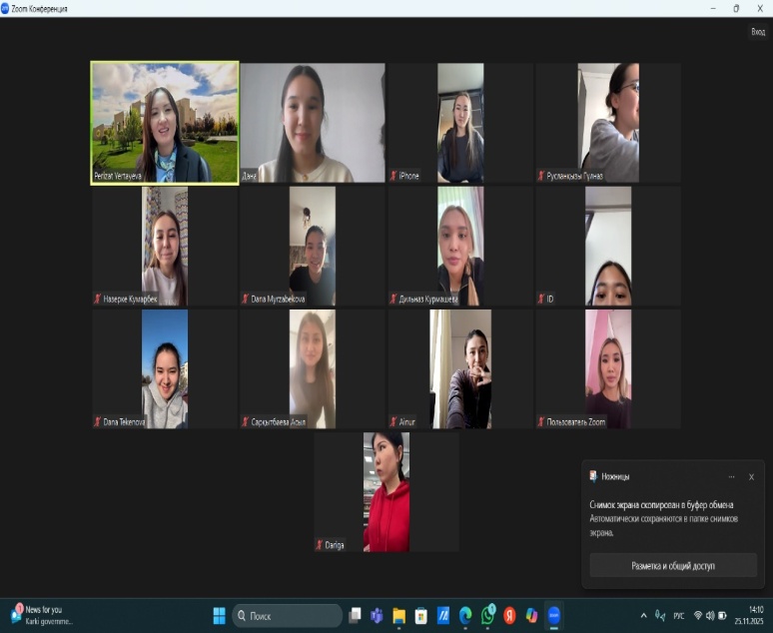Open File Explorer from the taskbar
Image resolution: width=773 pixels, height=633 pixels.
[x=399, y=615]
